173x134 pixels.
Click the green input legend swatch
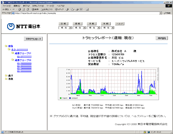coord(61,98)
